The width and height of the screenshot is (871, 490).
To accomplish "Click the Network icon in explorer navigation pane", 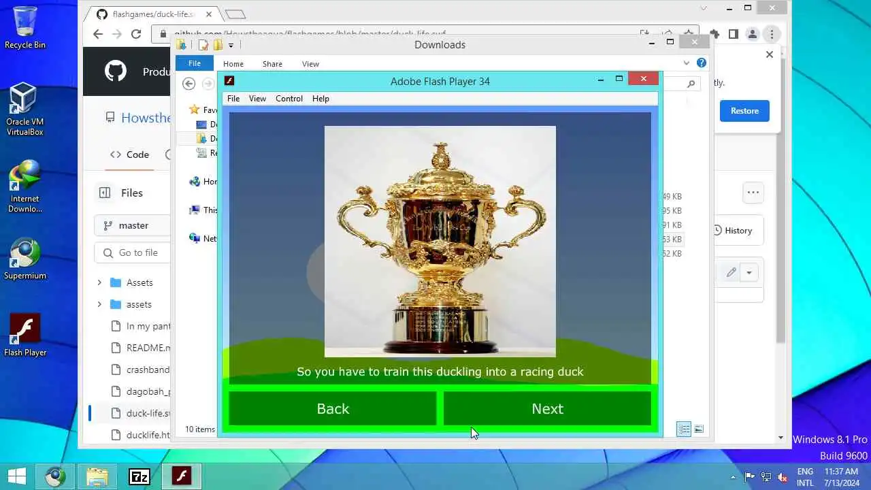I will (195, 238).
